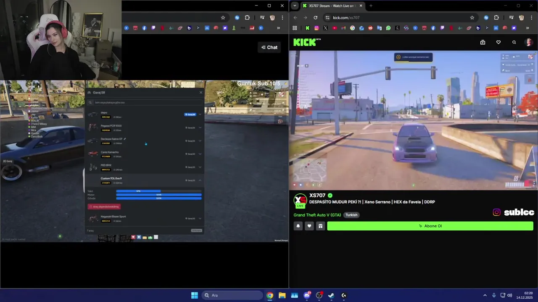Open media controls icon in right browser
The width and height of the screenshot is (538, 302).
[511, 18]
